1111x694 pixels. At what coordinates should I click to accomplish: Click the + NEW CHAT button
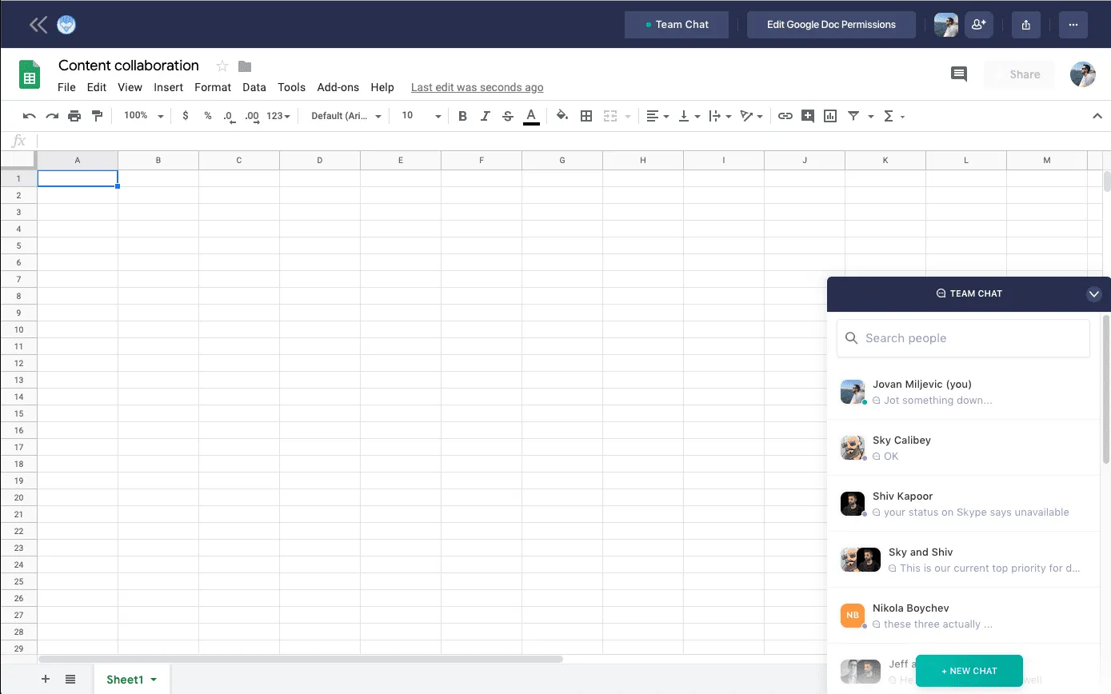coord(969,671)
